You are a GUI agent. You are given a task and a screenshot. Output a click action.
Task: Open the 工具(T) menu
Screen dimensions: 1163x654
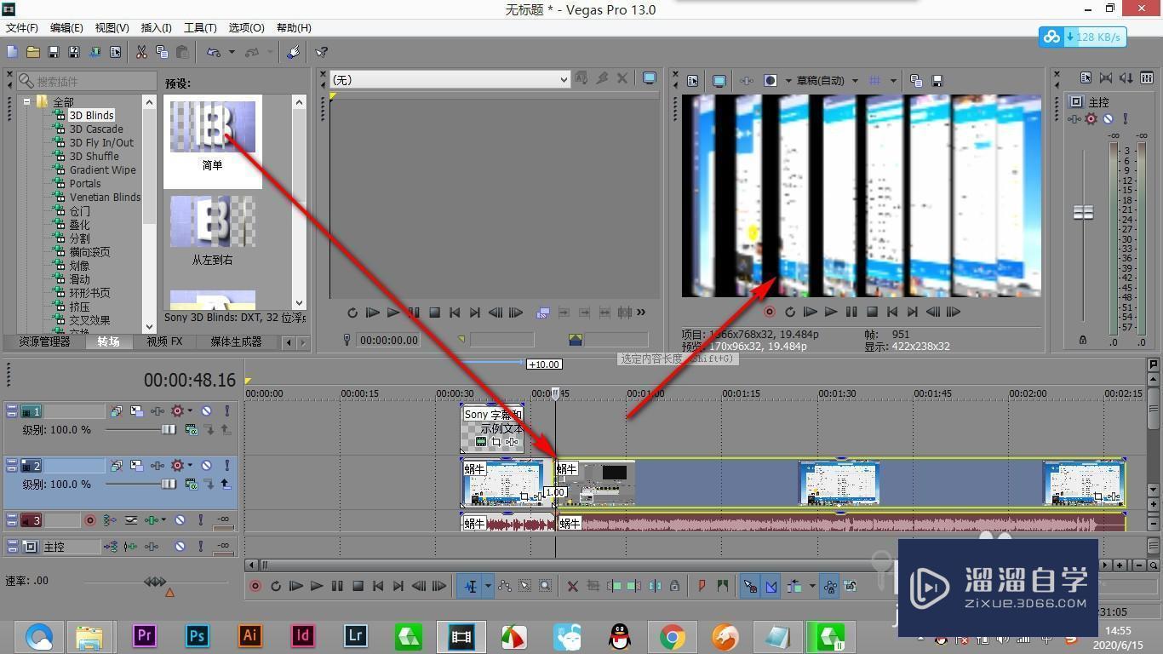click(200, 28)
